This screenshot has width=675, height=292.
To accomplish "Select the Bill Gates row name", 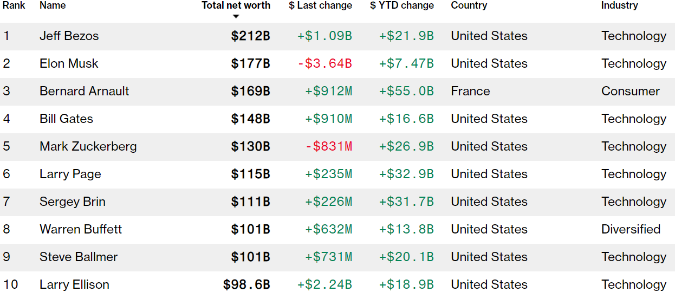I will point(66,119).
